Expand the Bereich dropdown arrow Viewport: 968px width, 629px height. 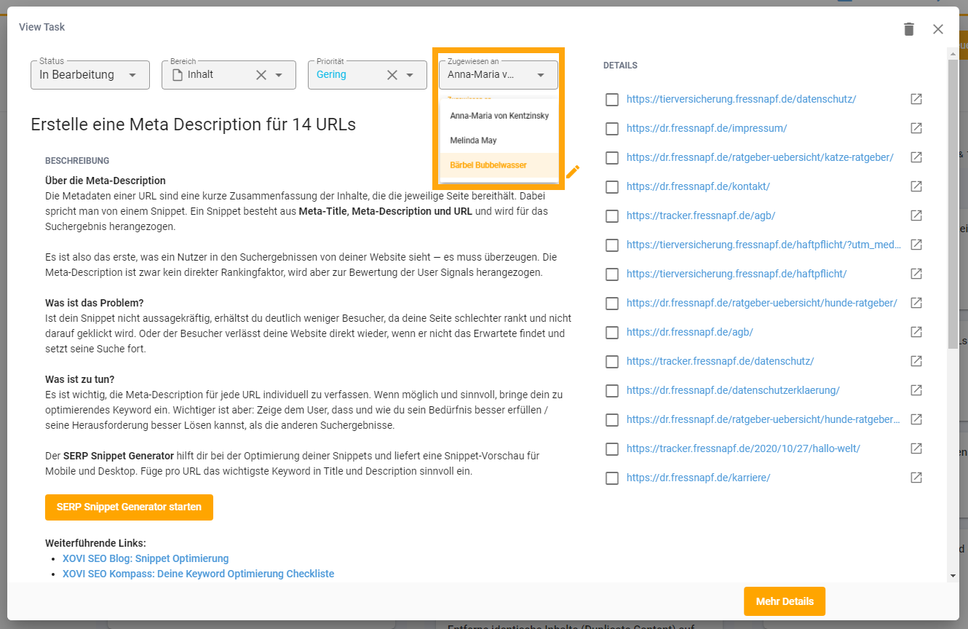[x=279, y=75]
